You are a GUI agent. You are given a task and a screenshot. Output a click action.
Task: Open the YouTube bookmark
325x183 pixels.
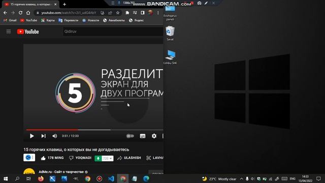pyautogui.click(x=29, y=20)
